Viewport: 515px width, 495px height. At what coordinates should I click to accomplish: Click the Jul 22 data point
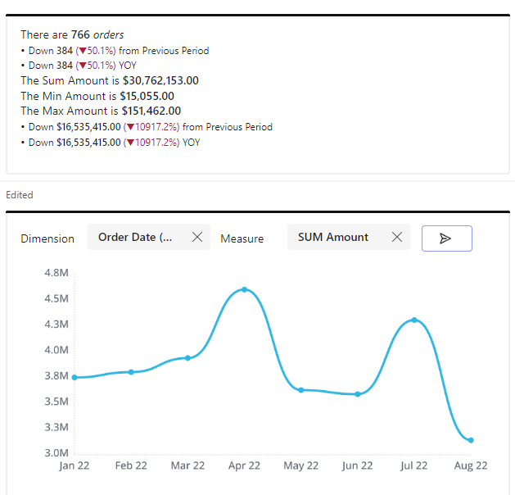click(x=414, y=320)
